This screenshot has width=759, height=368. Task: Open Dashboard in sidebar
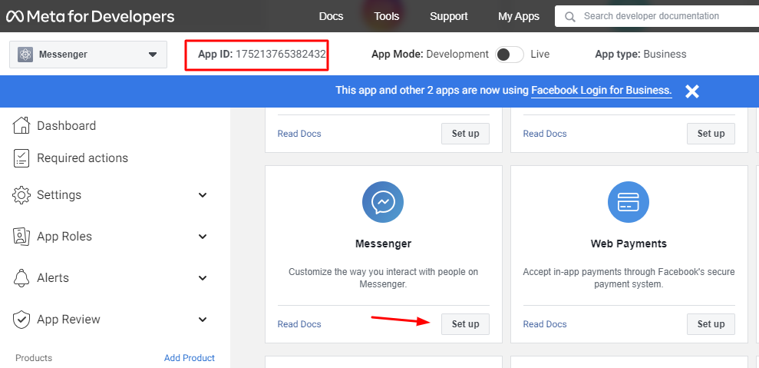66,125
